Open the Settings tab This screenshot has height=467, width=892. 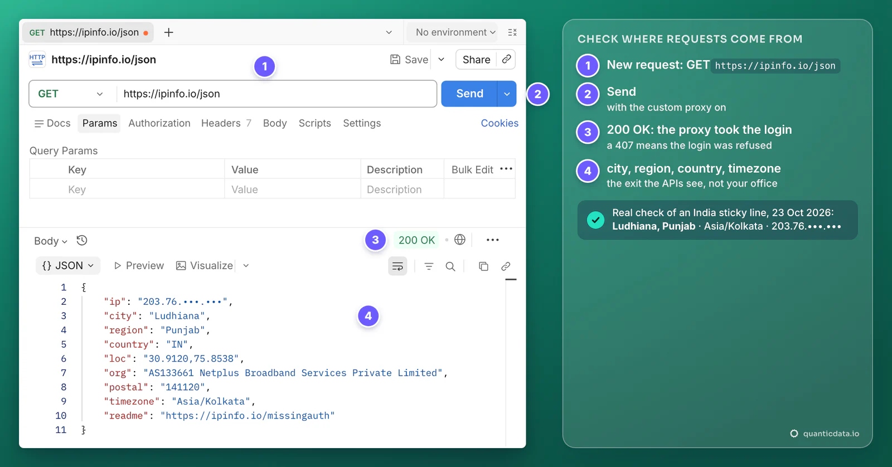click(362, 123)
